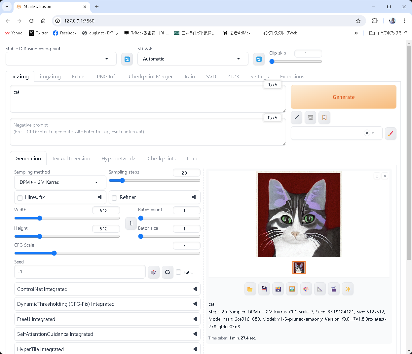Click the edit styles paintbrush icon
The height and width of the screenshot is (354, 412).
(x=391, y=133)
